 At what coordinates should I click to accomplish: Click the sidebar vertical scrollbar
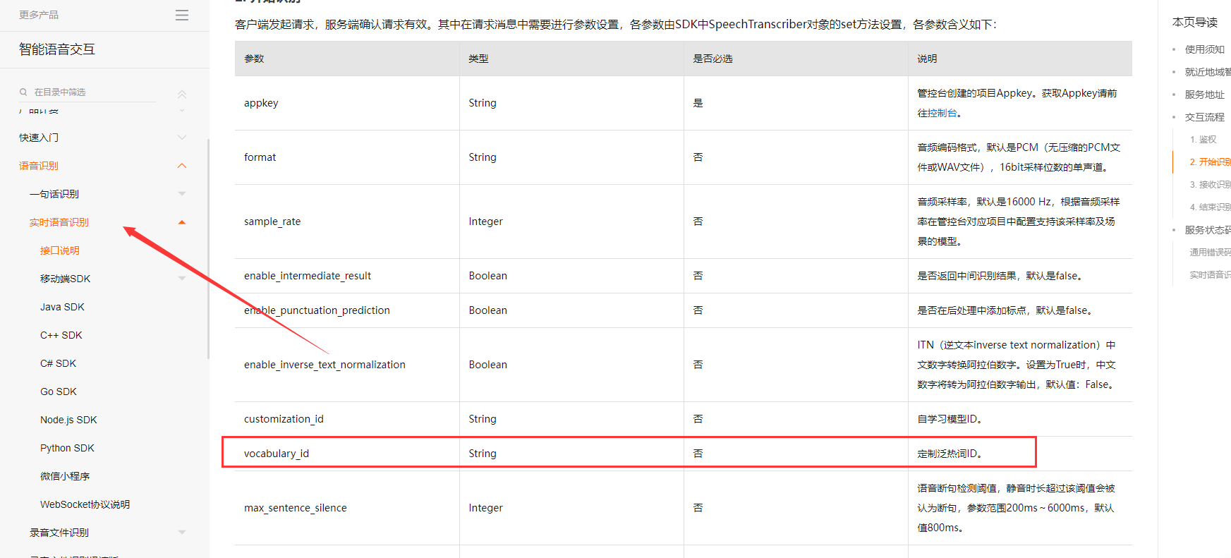(208, 249)
